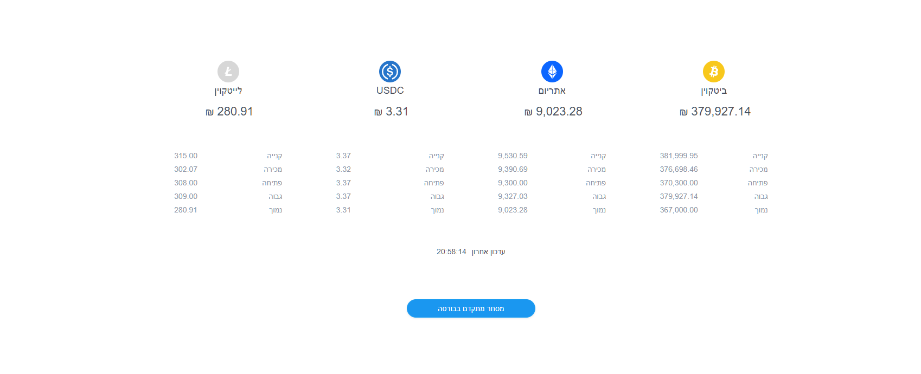This screenshot has height=374, width=921.
Task: Click the USDC dollar icon
Action: pyautogui.click(x=390, y=72)
